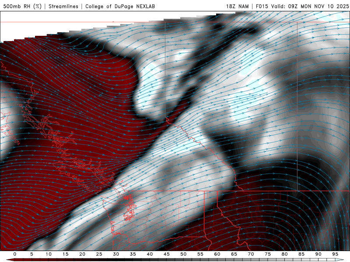Click "College of DuPage NEXLAB" credit text
Viewport: 350px width, 262px height.
[120, 6]
